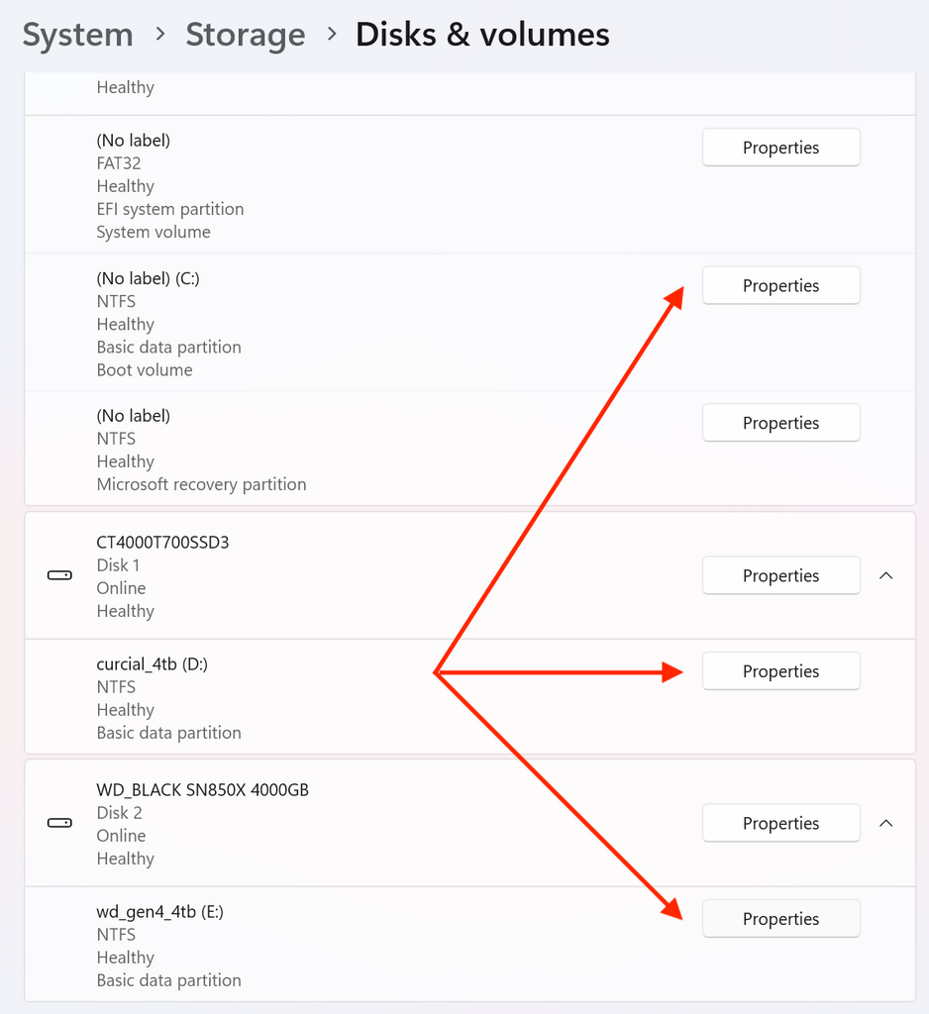Open Properties for disk CT4000T700SSD3
Screen dimensions: 929x1014
780,575
